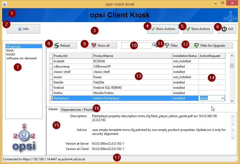
Task: Select the kiosk group
Action: [x=24, y=50]
